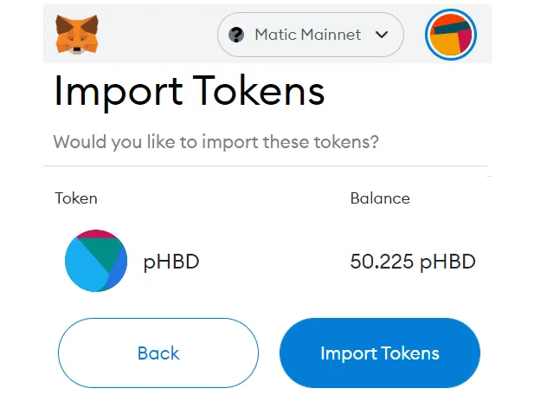This screenshot has height=395, width=534.
Task: Click the Matic Mainnet text label
Action: 308,35
